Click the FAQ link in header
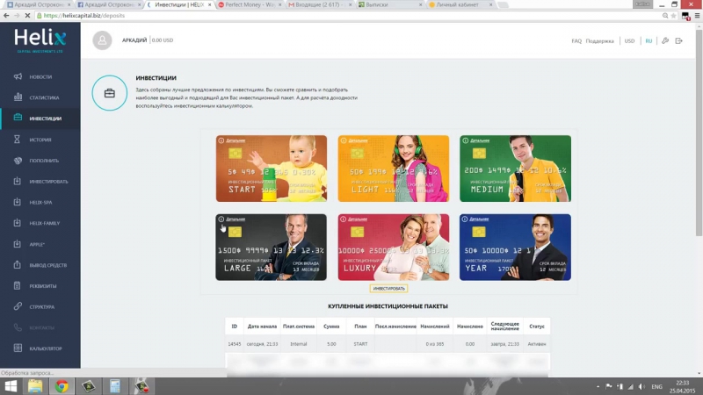703x395 pixels. (x=576, y=40)
